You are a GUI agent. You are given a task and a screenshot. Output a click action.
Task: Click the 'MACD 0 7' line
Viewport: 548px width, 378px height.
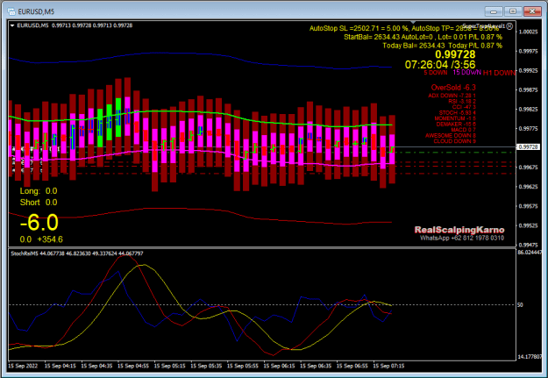pos(463,130)
